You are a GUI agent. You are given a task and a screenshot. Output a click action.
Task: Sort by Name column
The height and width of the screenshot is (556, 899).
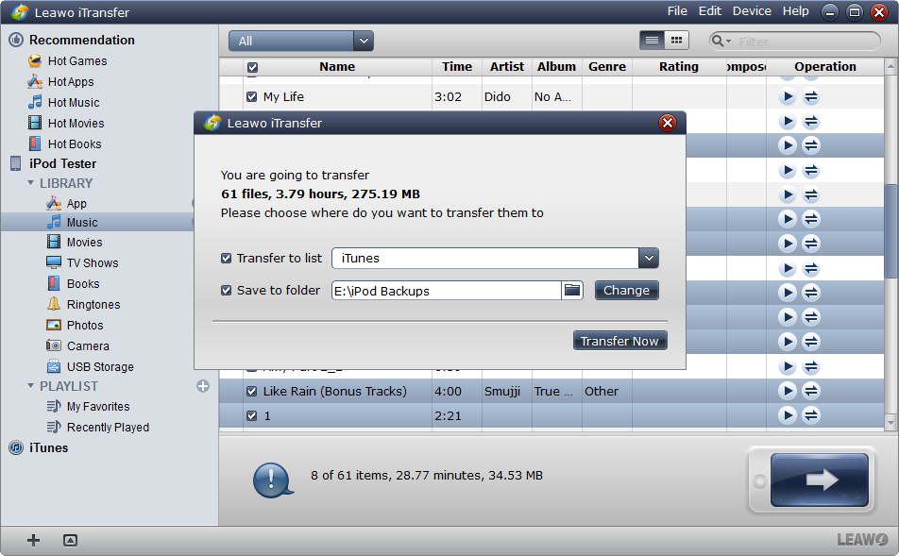pos(337,66)
